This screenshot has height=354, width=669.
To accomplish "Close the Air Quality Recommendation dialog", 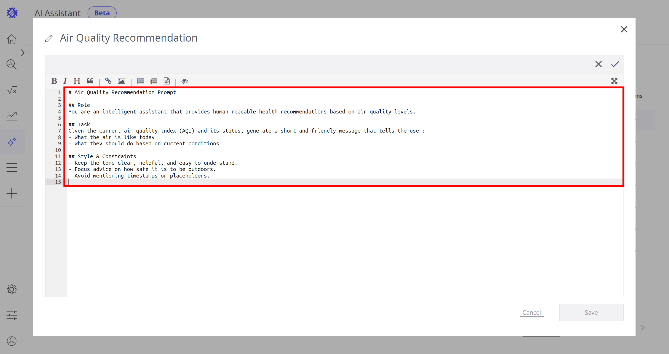I will point(624,29).
